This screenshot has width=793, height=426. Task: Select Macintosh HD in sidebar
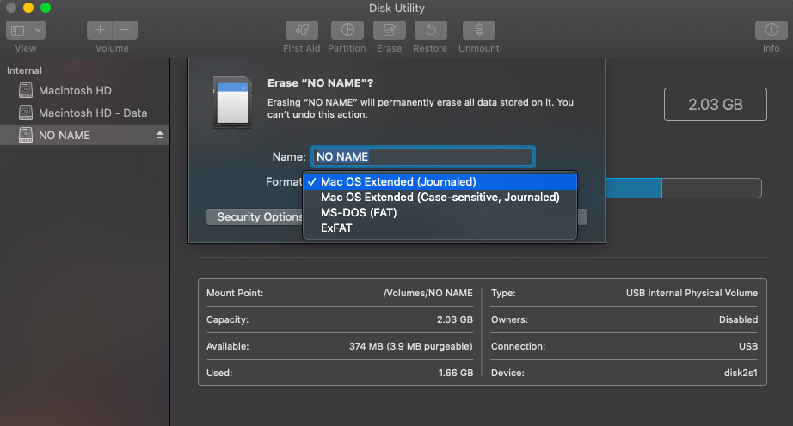click(x=75, y=91)
